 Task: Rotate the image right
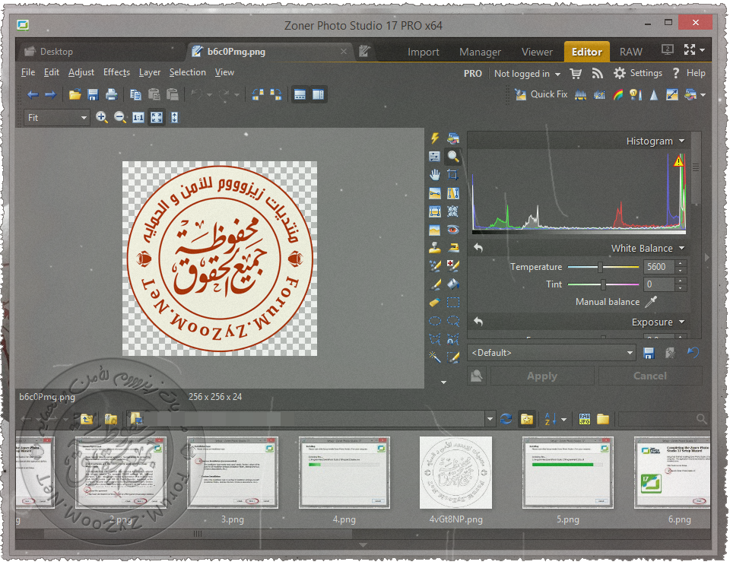(x=275, y=95)
